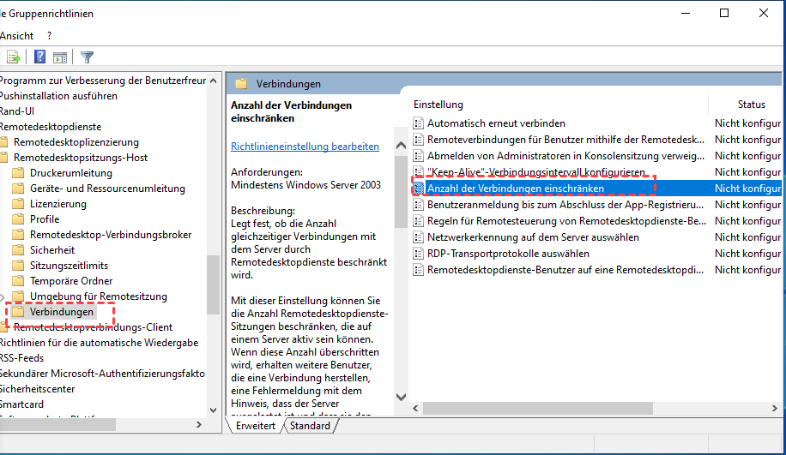This screenshot has width=786, height=455.
Task: Click the Druckerumleitung folder icon
Action: (x=17, y=173)
